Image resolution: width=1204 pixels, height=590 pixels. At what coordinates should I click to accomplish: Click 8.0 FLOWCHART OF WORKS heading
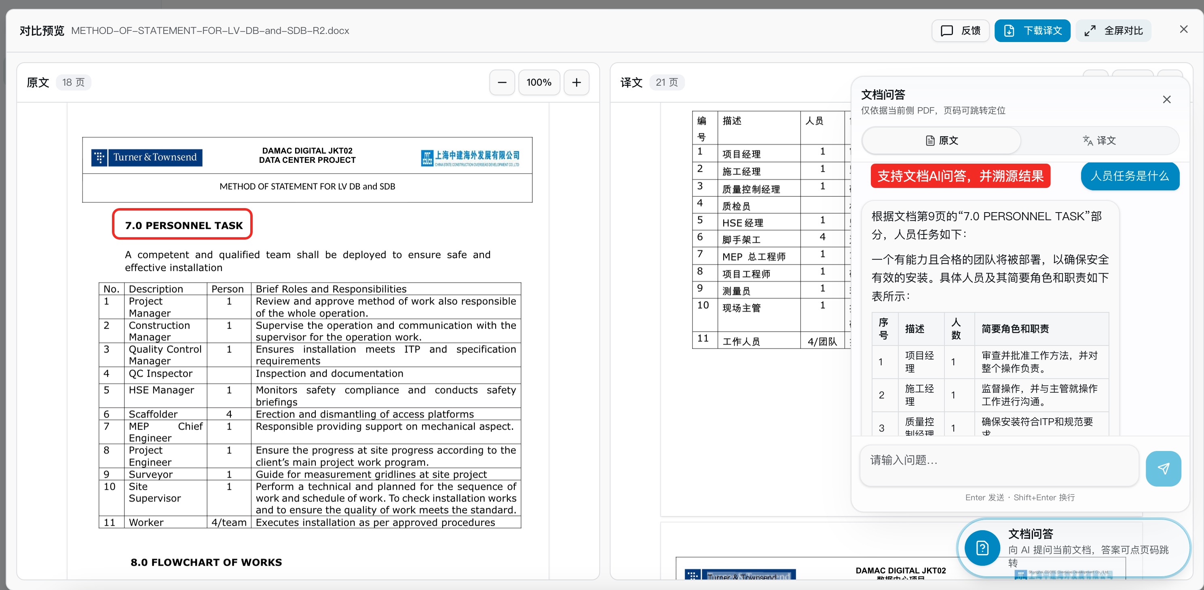tap(206, 562)
